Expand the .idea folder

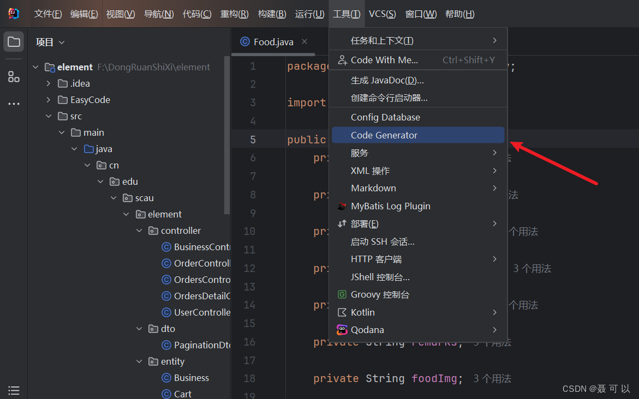pos(49,83)
